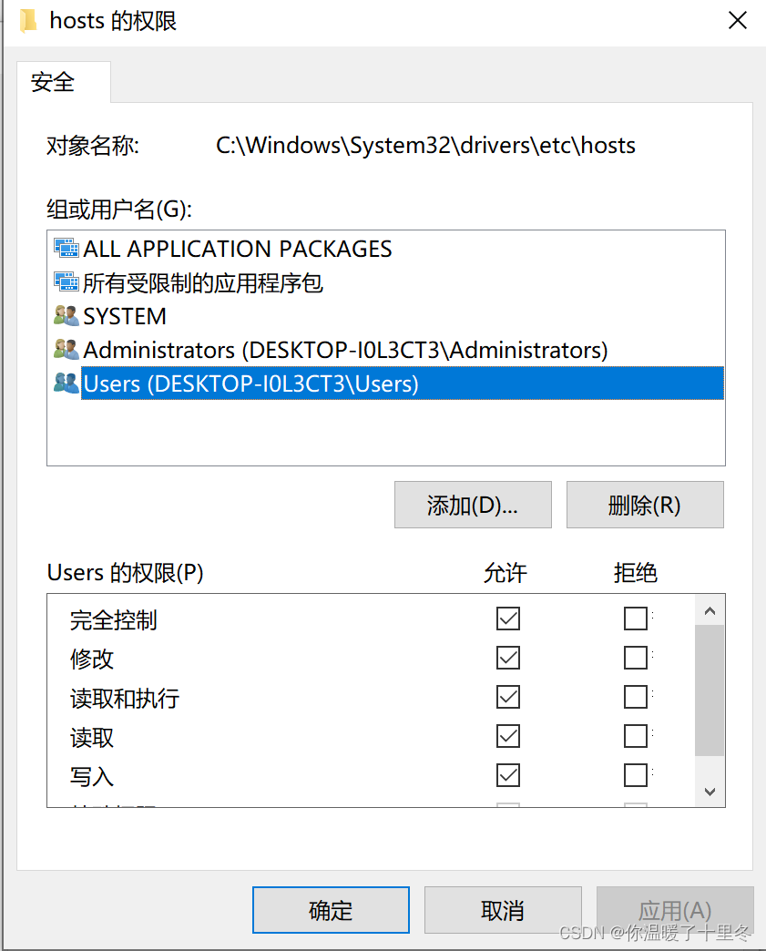The width and height of the screenshot is (766, 951).
Task: Uncheck the 允许 checkbox for 读取
Action: 507,736
